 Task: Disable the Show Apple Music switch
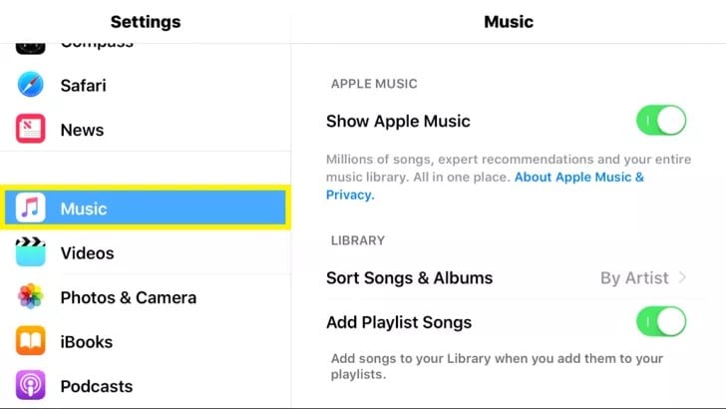(x=661, y=122)
